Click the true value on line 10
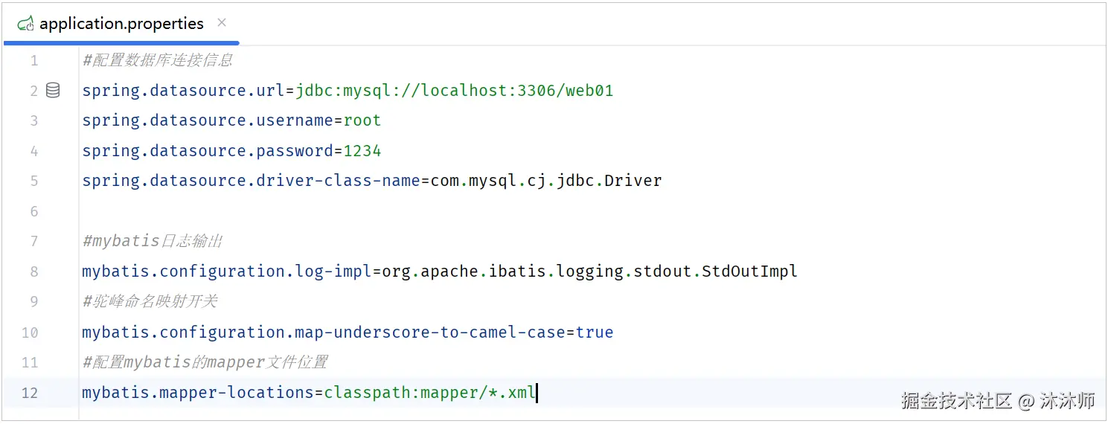The height and width of the screenshot is (424, 1108). (x=595, y=332)
